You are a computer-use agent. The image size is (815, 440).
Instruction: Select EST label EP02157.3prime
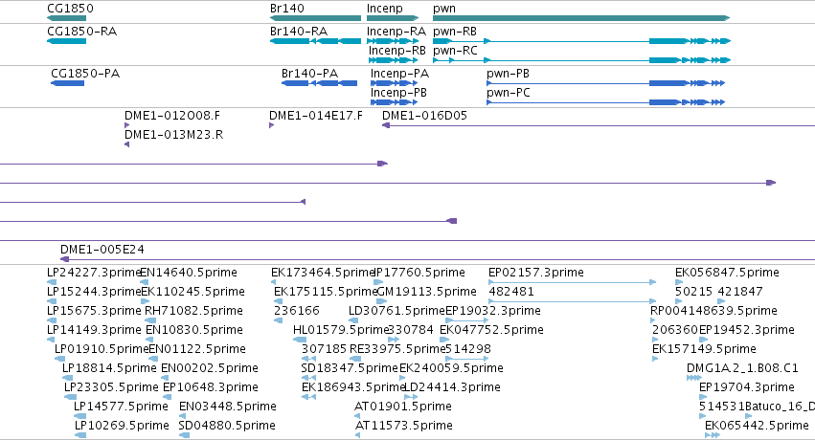click(536, 272)
